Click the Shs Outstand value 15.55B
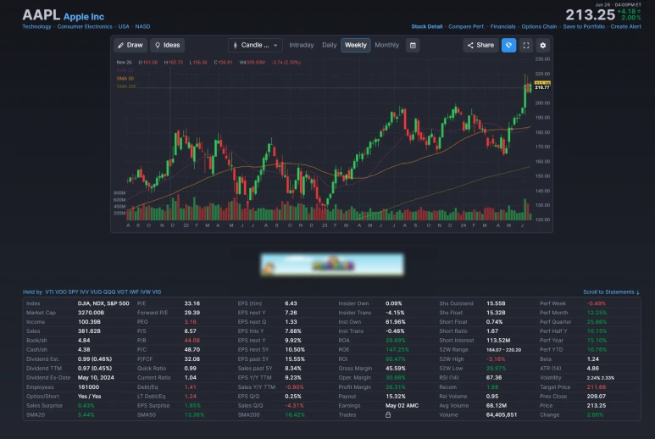The width and height of the screenshot is (655, 439). click(x=496, y=303)
